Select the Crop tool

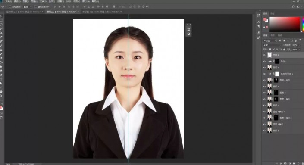click(x=1, y=33)
